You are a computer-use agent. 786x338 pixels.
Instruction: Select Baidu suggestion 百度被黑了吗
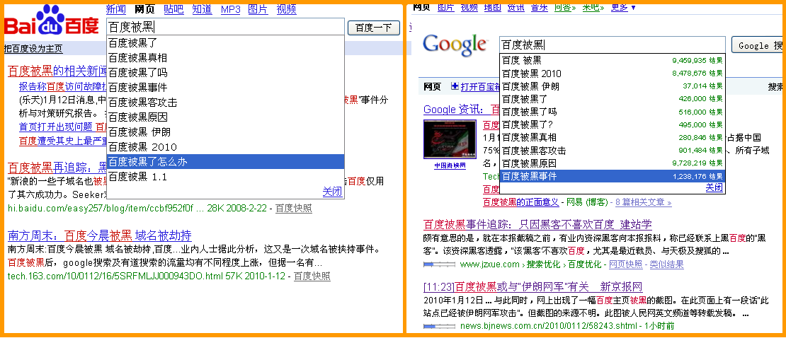click(226, 72)
